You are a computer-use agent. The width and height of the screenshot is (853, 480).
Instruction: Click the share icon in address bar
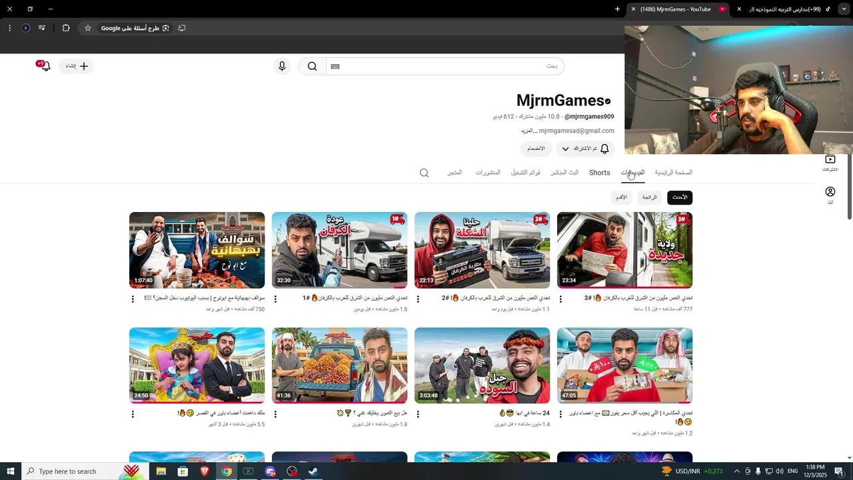click(181, 28)
